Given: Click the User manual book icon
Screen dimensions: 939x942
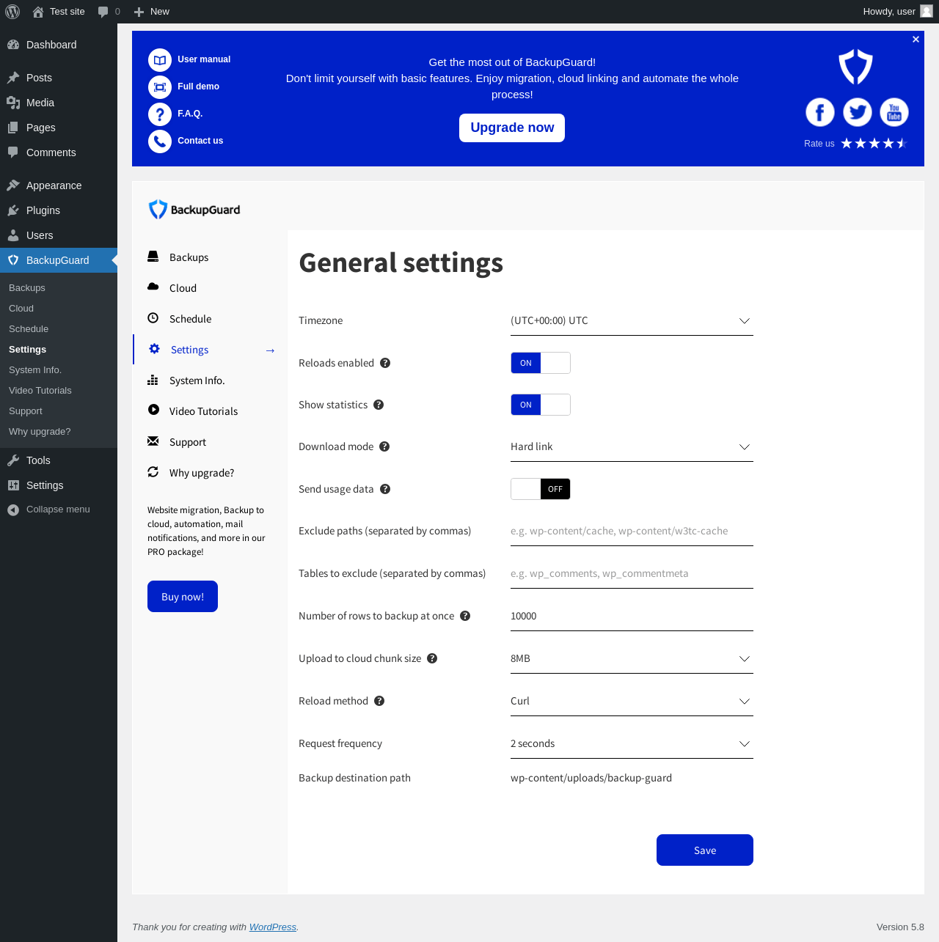Looking at the screenshot, I should [160, 60].
